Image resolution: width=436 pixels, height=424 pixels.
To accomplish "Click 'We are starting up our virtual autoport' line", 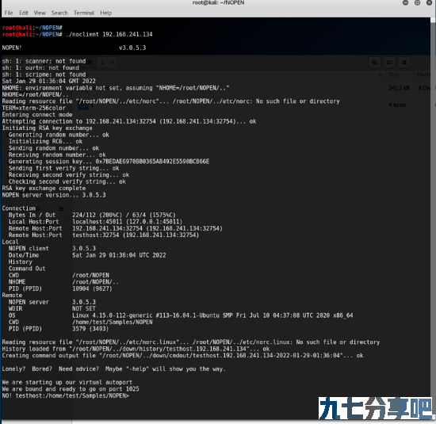I will coord(67,382).
